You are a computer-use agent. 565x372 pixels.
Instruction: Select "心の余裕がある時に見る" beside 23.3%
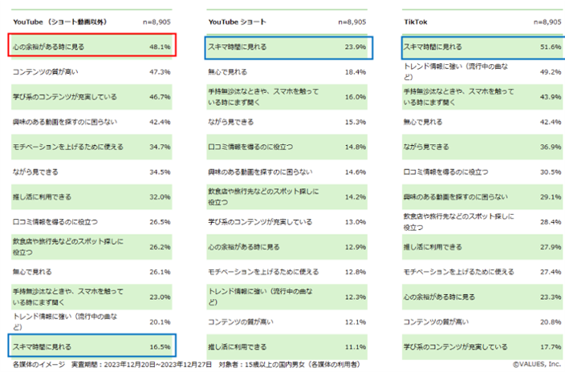pyautogui.click(x=439, y=297)
